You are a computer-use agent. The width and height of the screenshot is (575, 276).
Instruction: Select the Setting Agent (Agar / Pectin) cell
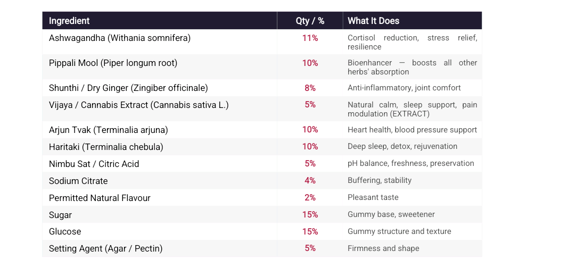160,248
